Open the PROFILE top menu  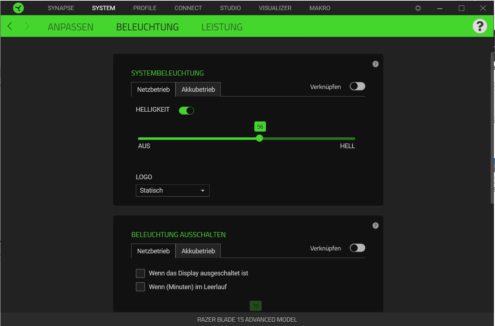point(145,8)
